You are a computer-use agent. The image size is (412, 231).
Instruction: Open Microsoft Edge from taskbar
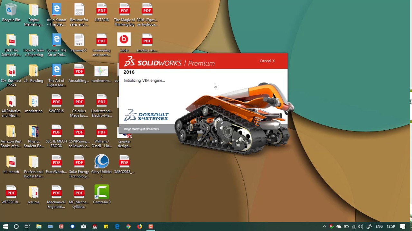(x=117, y=227)
